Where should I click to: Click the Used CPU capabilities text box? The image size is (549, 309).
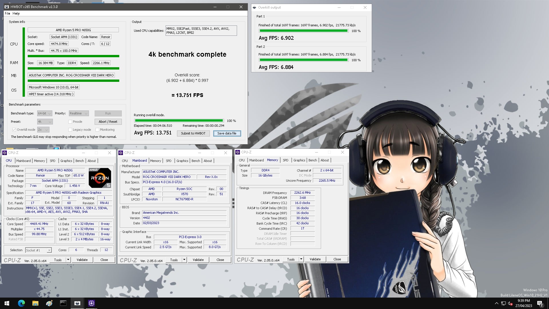coord(201,31)
